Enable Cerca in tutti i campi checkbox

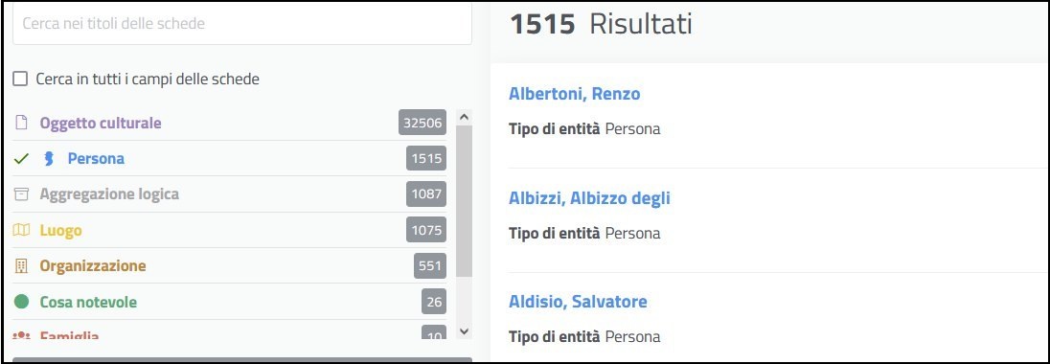click(x=21, y=79)
